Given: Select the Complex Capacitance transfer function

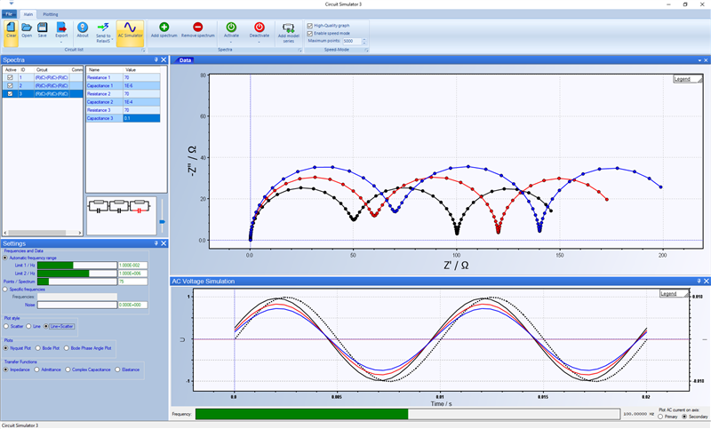Looking at the screenshot, I should (68, 369).
